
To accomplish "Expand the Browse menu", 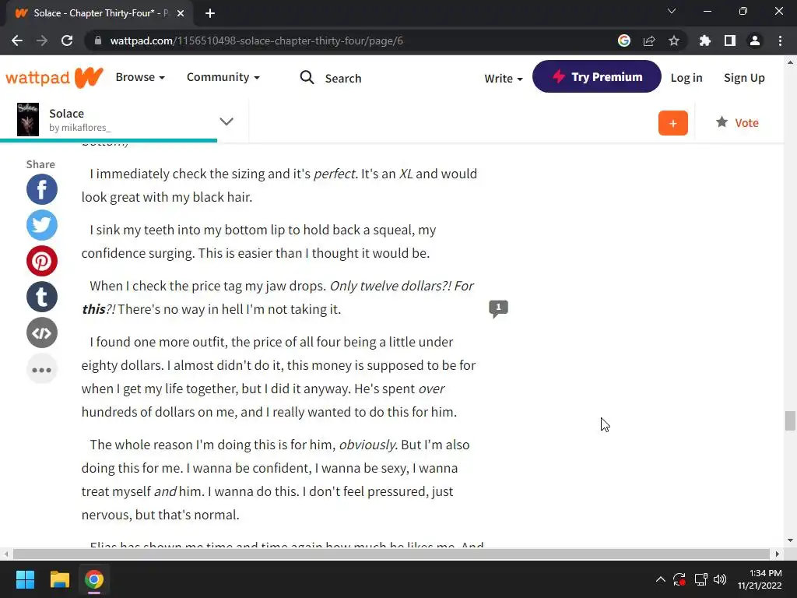I will (x=140, y=77).
